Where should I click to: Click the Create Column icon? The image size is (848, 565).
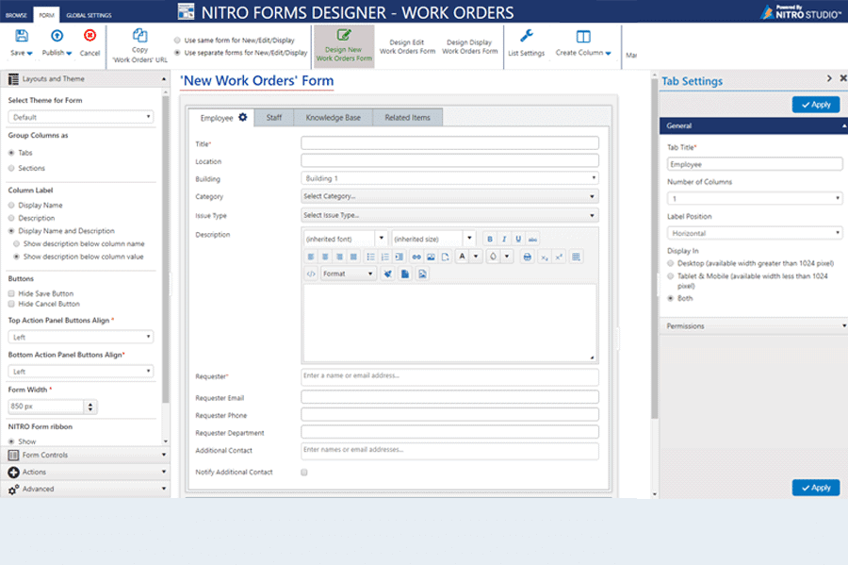[x=583, y=37]
